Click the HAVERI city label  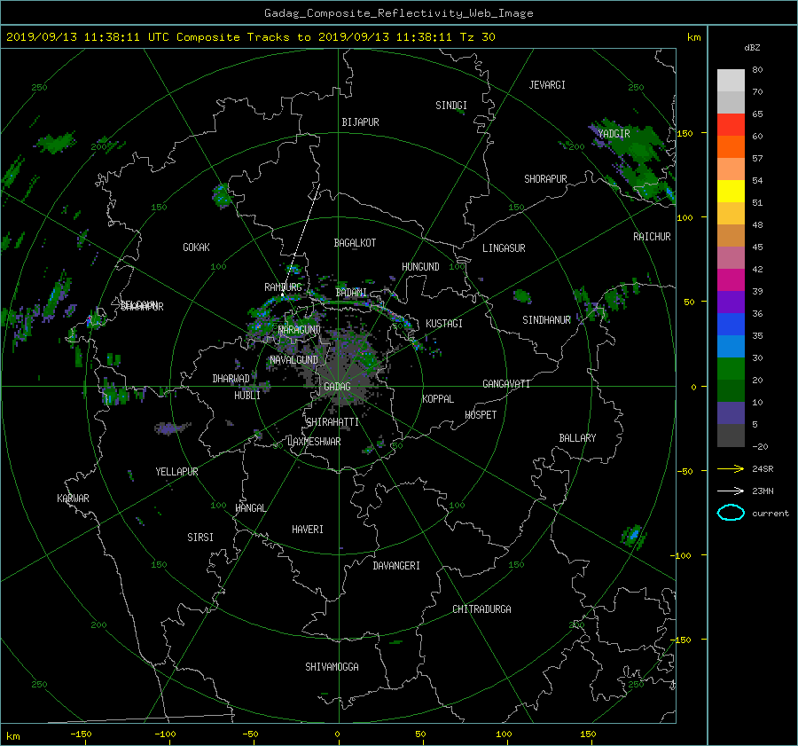pos(308,530)
